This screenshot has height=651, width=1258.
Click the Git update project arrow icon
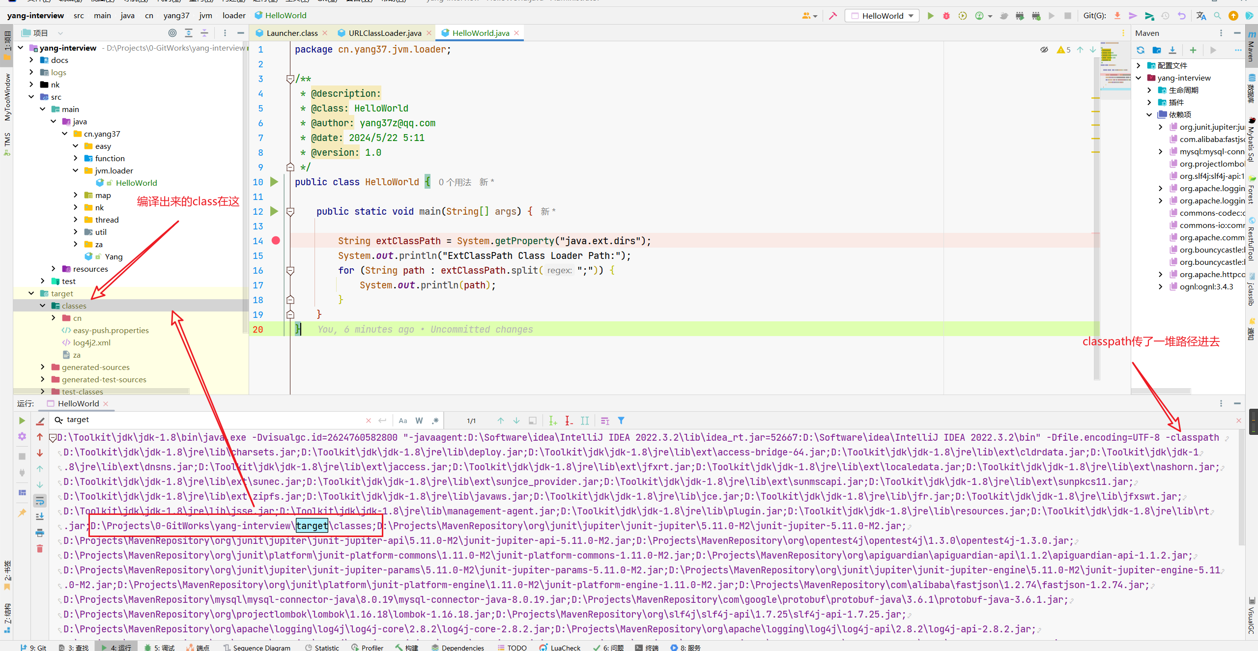pyautogui.click(x=1117, y=16)
